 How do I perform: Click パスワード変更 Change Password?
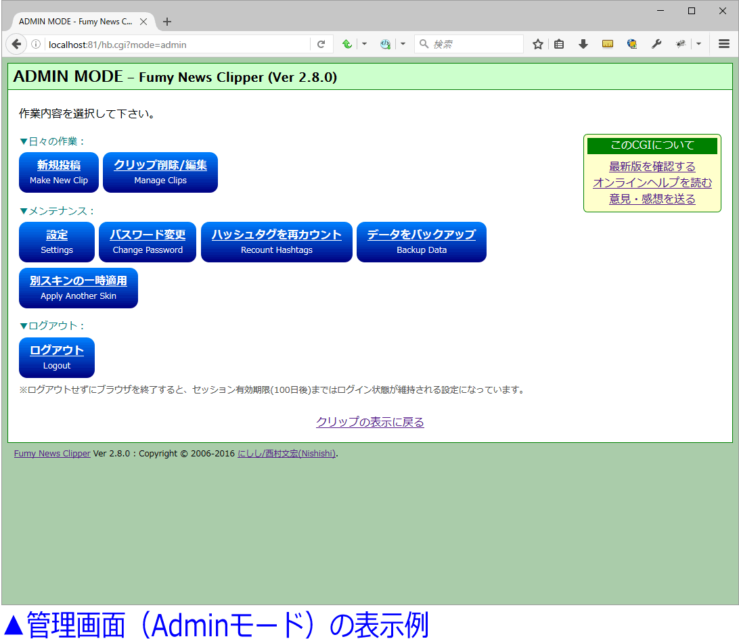148,242
